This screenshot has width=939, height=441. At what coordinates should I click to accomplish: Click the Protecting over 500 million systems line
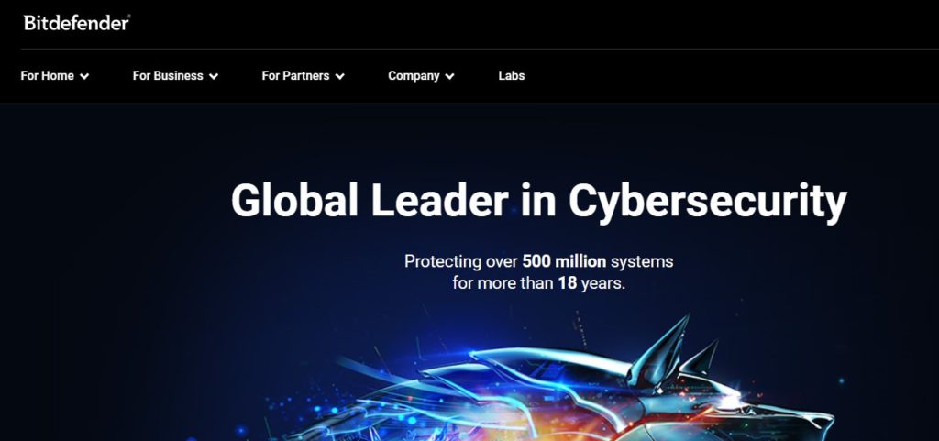click(x=539, y=261)
